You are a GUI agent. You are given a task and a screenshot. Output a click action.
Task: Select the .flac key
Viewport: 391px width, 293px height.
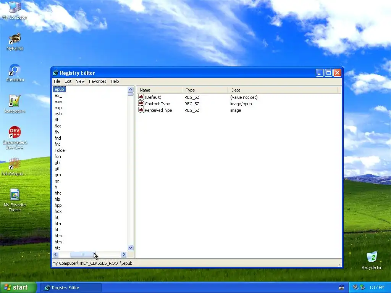(57, 126)
